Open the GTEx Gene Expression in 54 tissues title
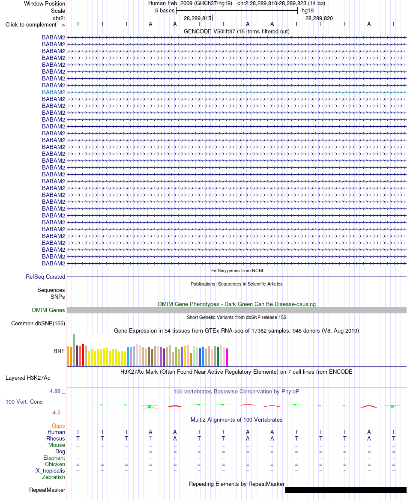 pos(236,330)
